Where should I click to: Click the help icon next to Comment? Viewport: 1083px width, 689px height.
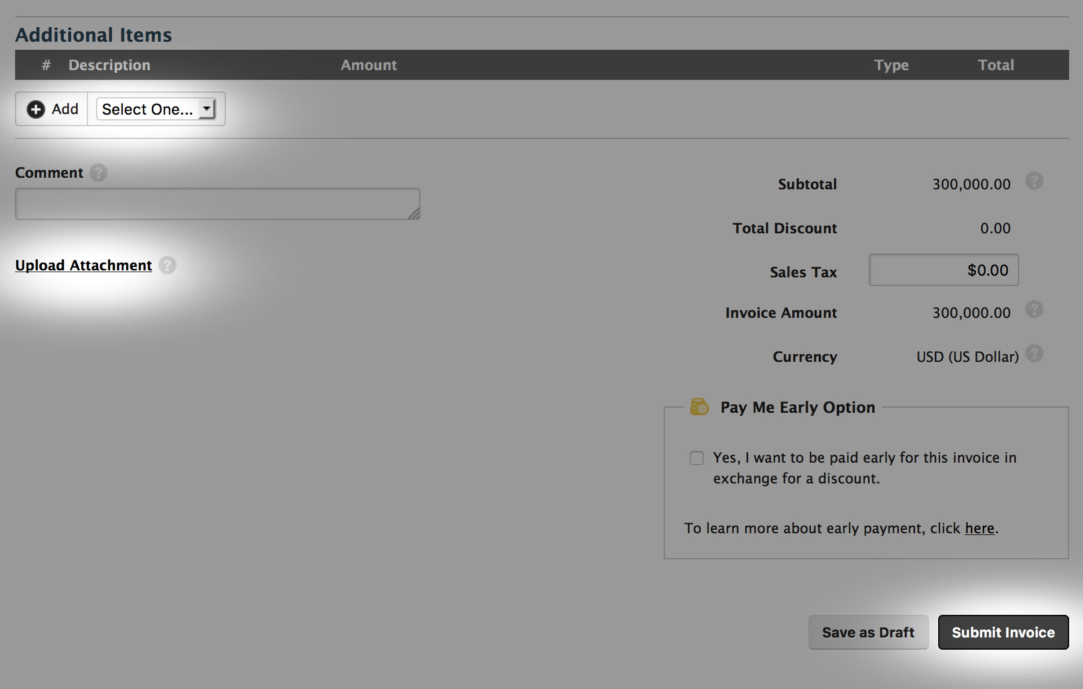click(x=98, y=173)
